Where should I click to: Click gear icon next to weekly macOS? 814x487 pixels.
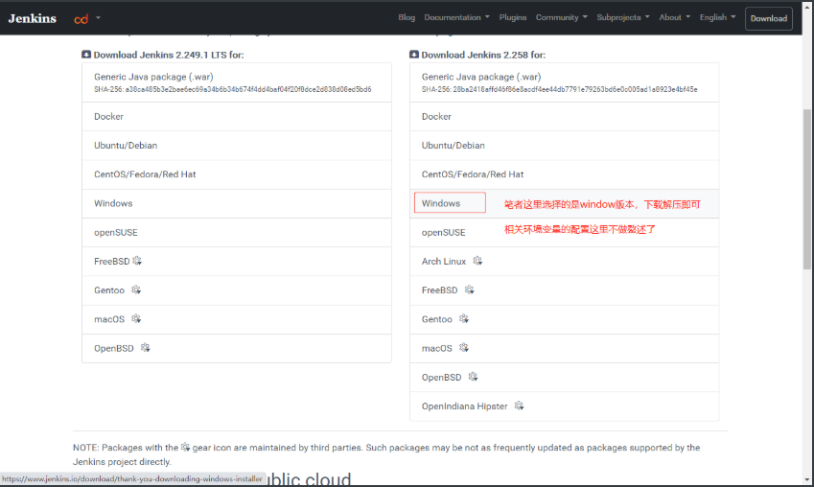464,348
